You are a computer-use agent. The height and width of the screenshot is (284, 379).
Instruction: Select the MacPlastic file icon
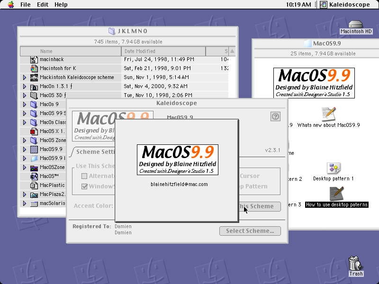coord(34,185)
